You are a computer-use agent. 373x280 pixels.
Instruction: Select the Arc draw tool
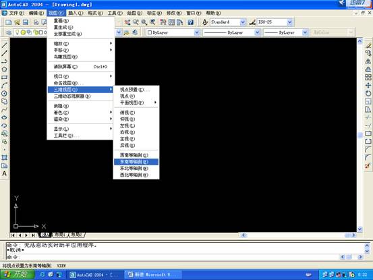(4, 85)
